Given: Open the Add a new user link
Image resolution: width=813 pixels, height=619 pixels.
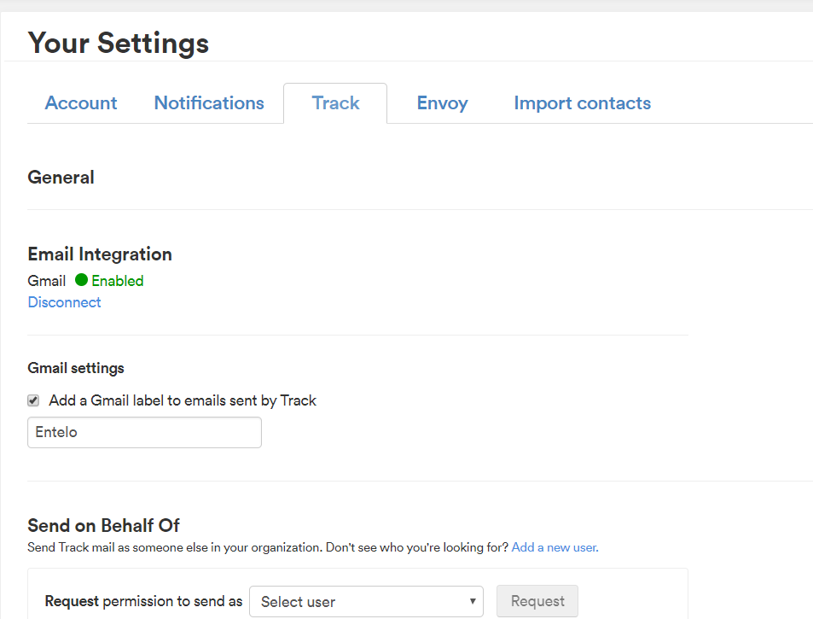Looking at the screenshot, I should [555, 547].
